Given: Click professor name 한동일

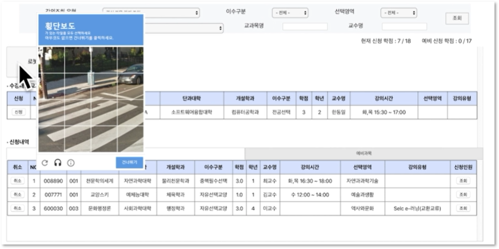Looking at the screenshot, I should [339, 112].
